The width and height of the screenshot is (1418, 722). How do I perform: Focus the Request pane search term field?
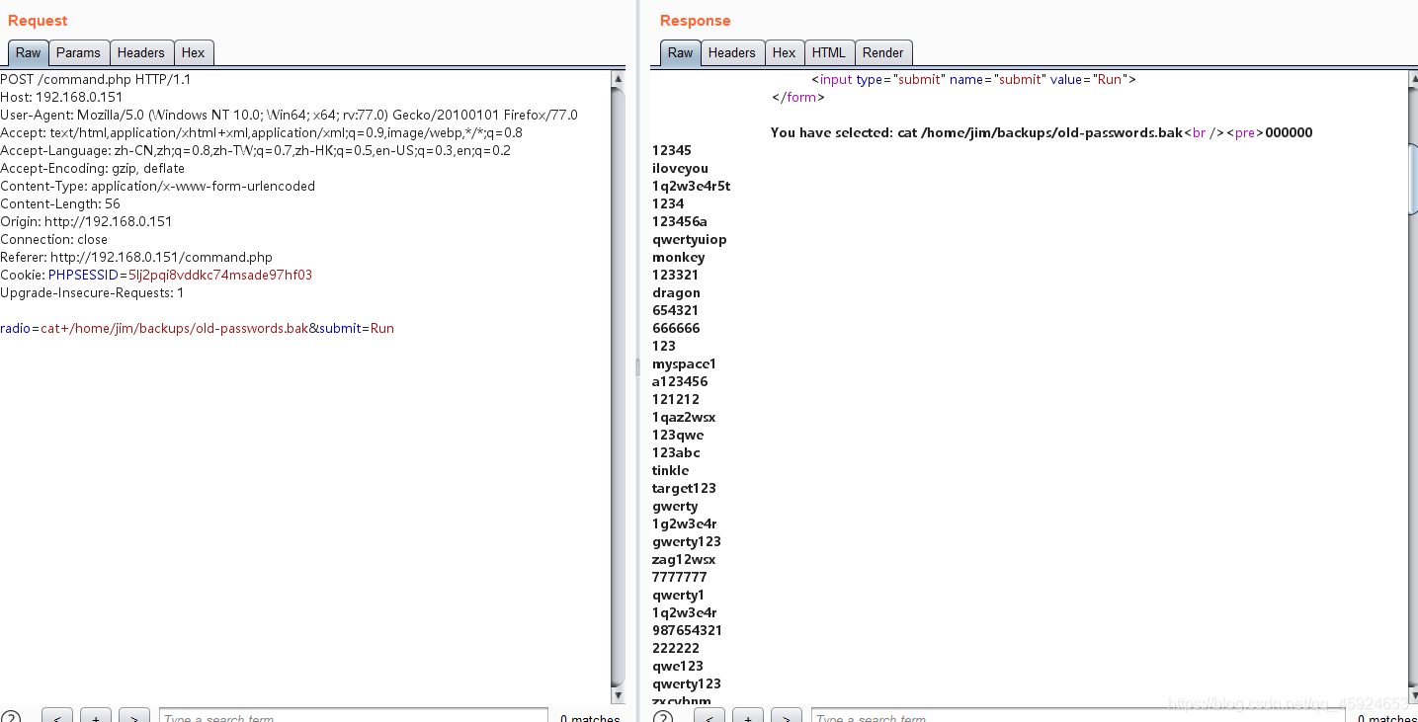(353, 716)
